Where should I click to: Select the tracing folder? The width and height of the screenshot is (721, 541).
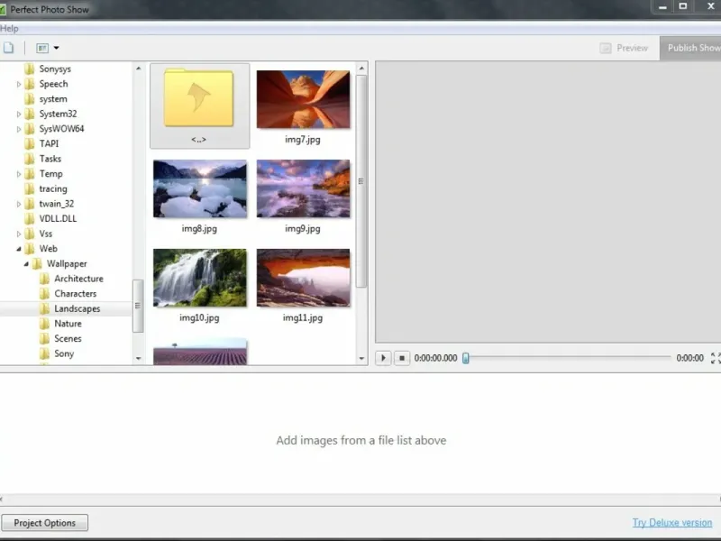pos(53,188)
